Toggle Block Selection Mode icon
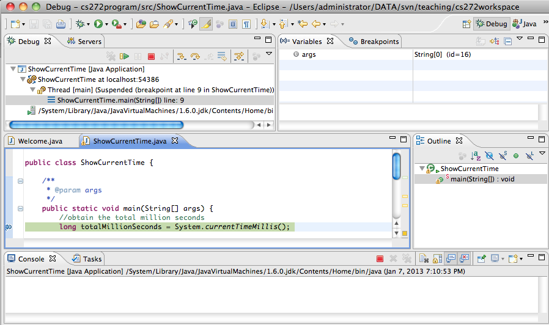Viewport: 549px width, 325px height. click(x=233, y=24)
